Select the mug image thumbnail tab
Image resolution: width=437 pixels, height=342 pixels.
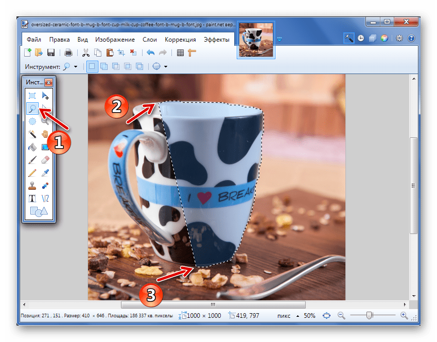click(x=256, y=40)
